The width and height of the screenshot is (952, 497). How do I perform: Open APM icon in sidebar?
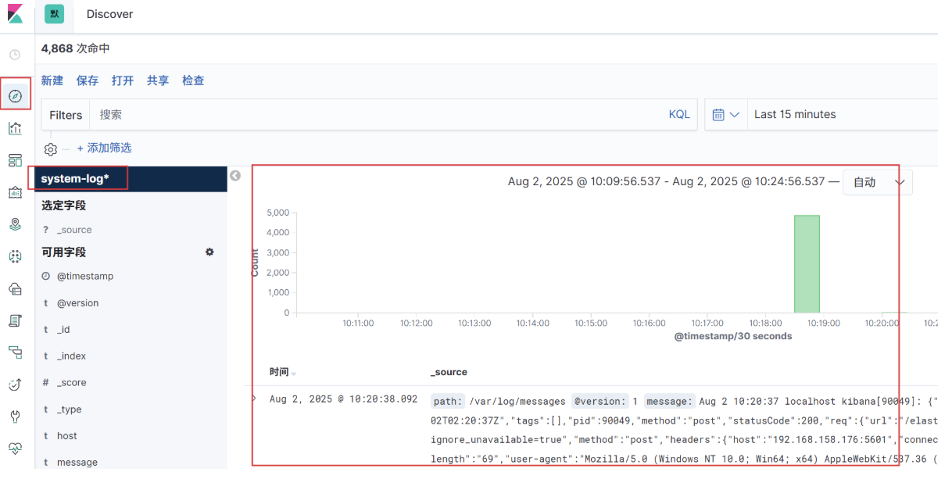point(15,352)
